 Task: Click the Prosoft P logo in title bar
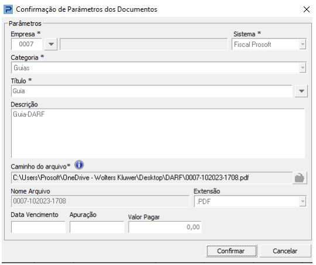[x=8, y=9]
